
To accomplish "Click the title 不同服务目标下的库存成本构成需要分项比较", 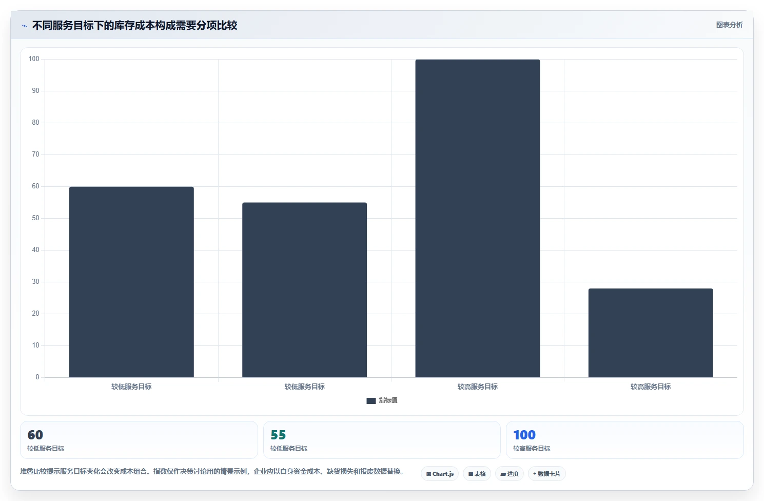I will click(x=134, y=25).
